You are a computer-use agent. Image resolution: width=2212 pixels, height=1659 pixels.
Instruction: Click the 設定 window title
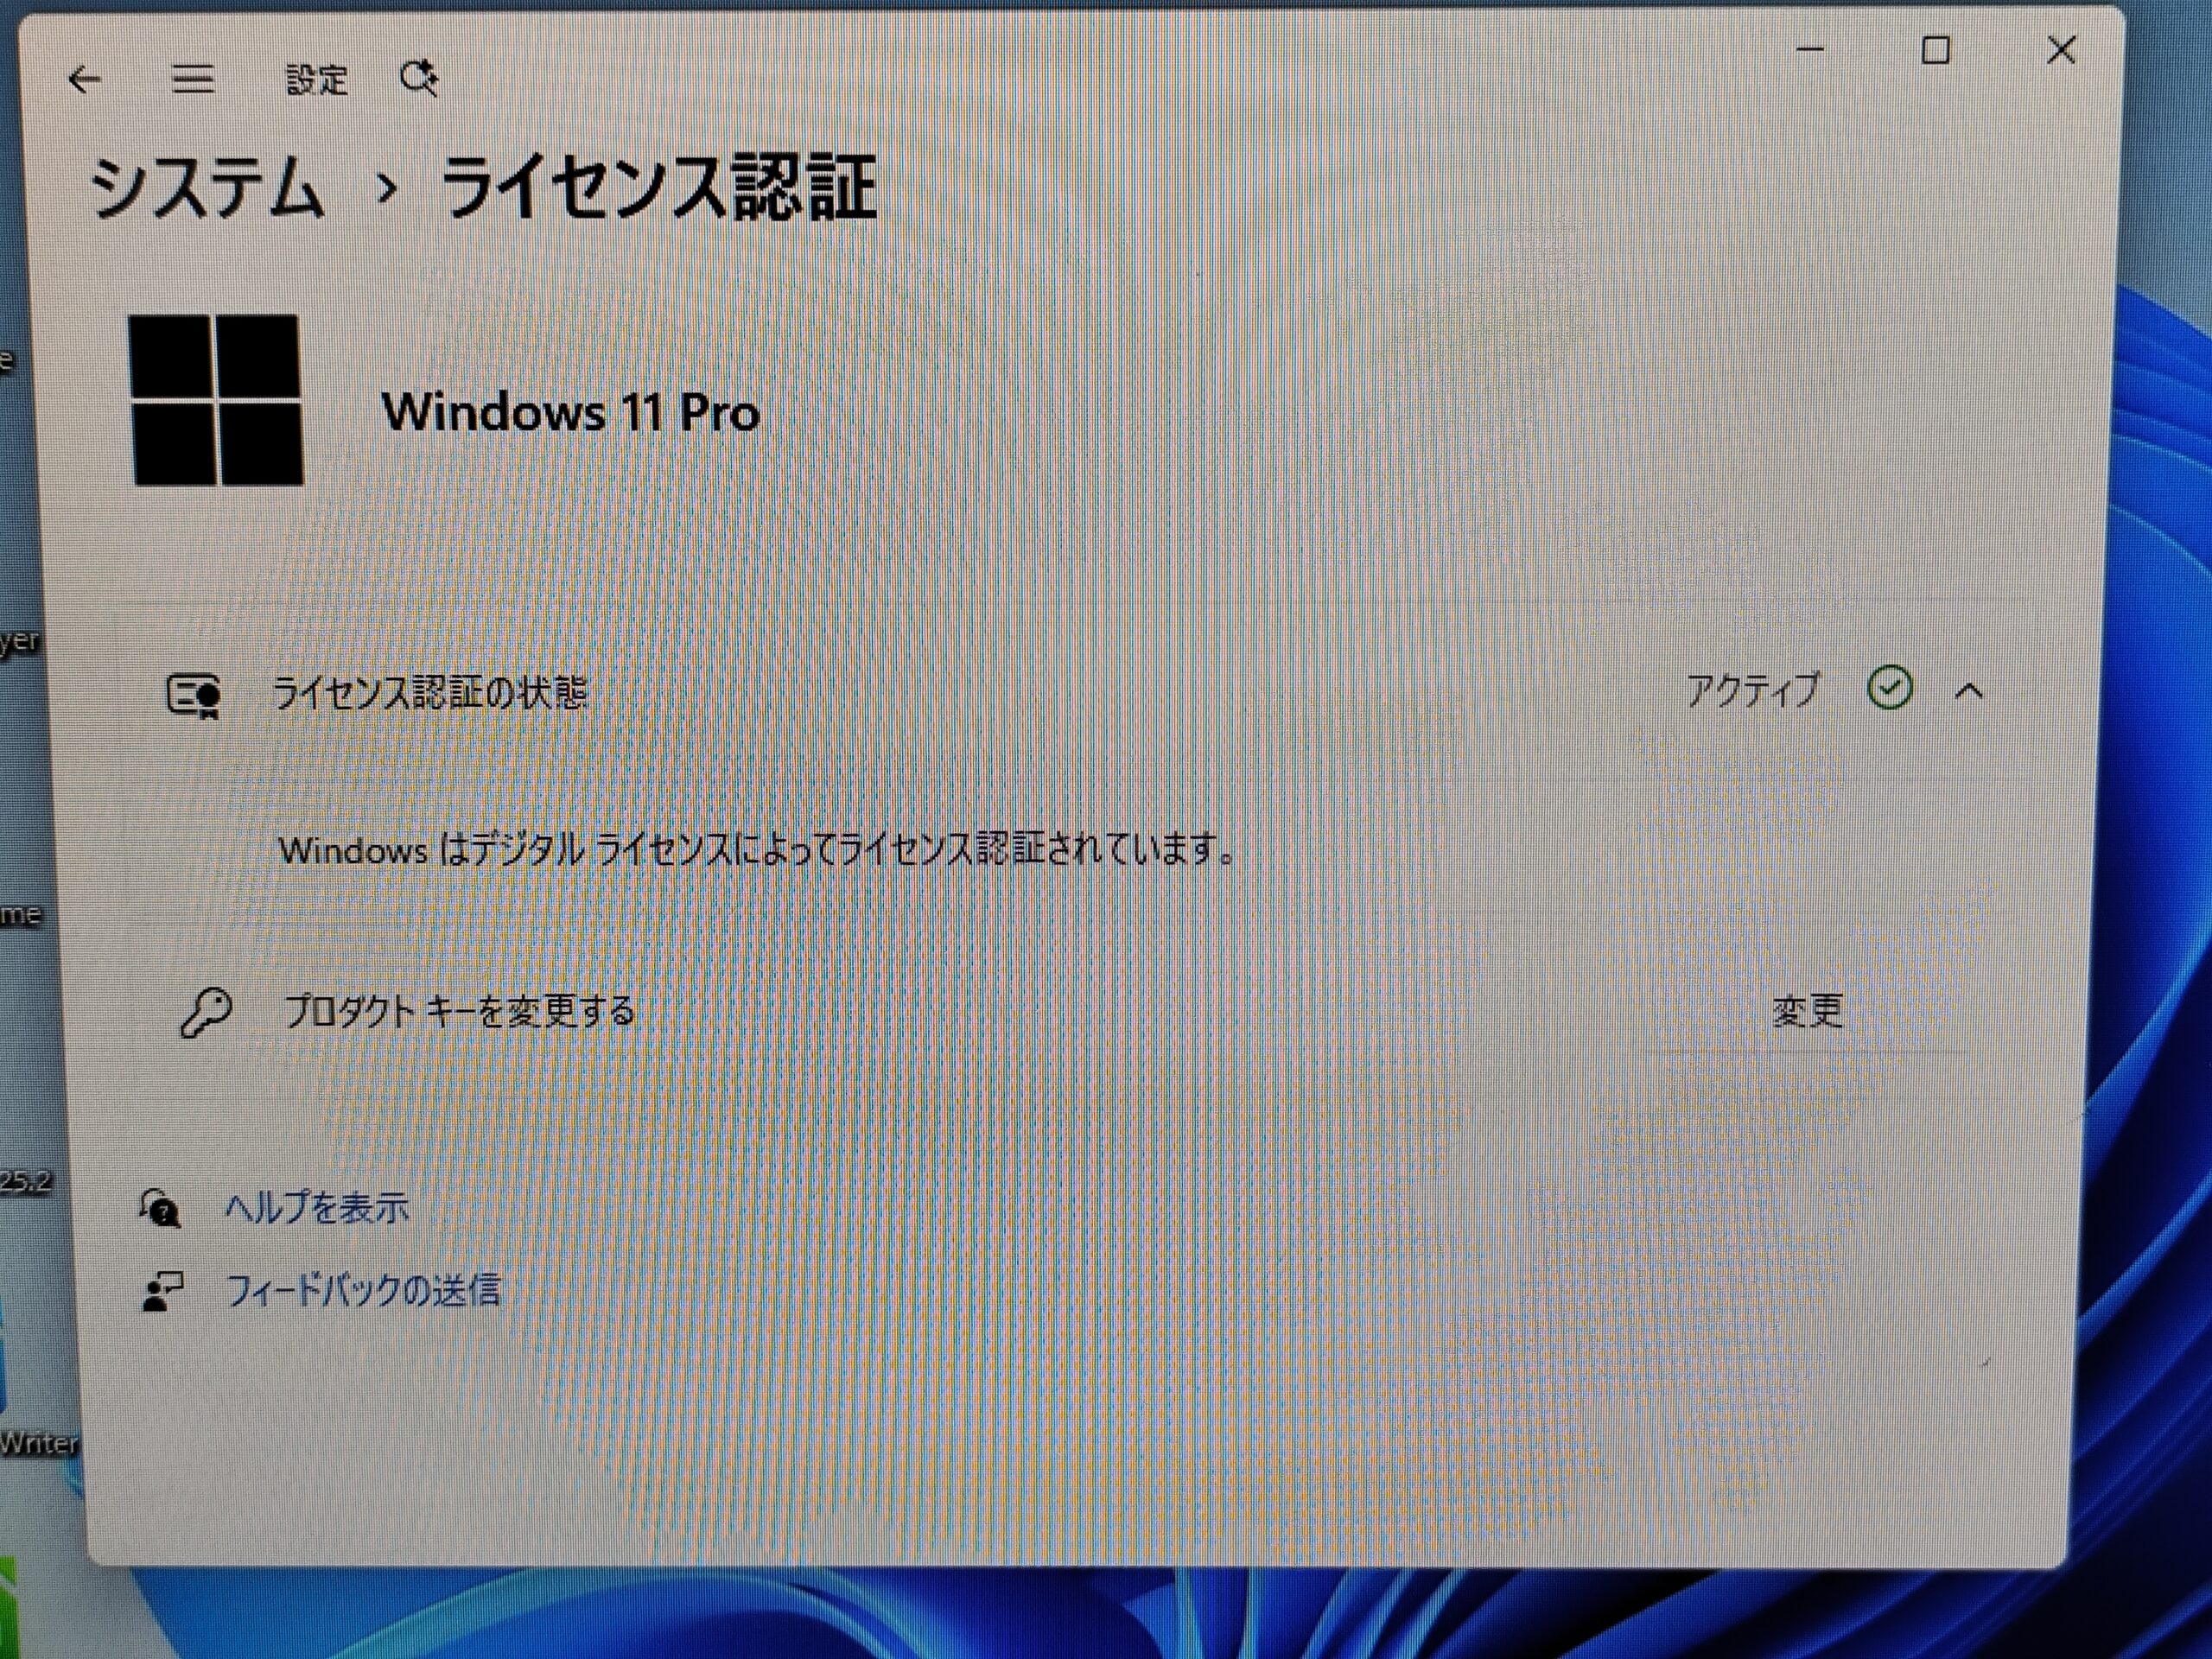tap(317, 79)
